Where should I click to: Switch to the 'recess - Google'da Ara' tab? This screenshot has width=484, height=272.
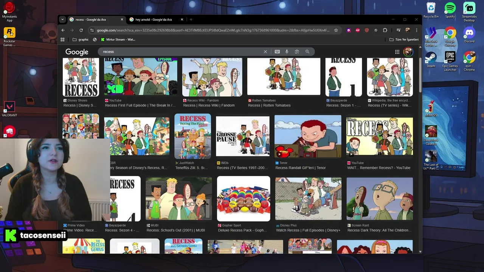point(96,20)
